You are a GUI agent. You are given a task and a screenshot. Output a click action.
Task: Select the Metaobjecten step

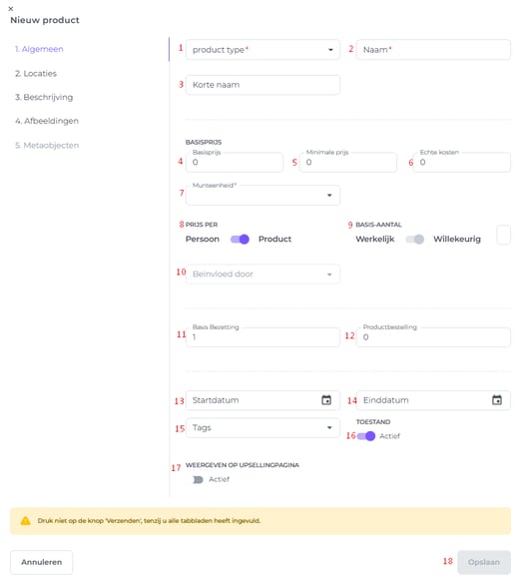tap(47, 146)
